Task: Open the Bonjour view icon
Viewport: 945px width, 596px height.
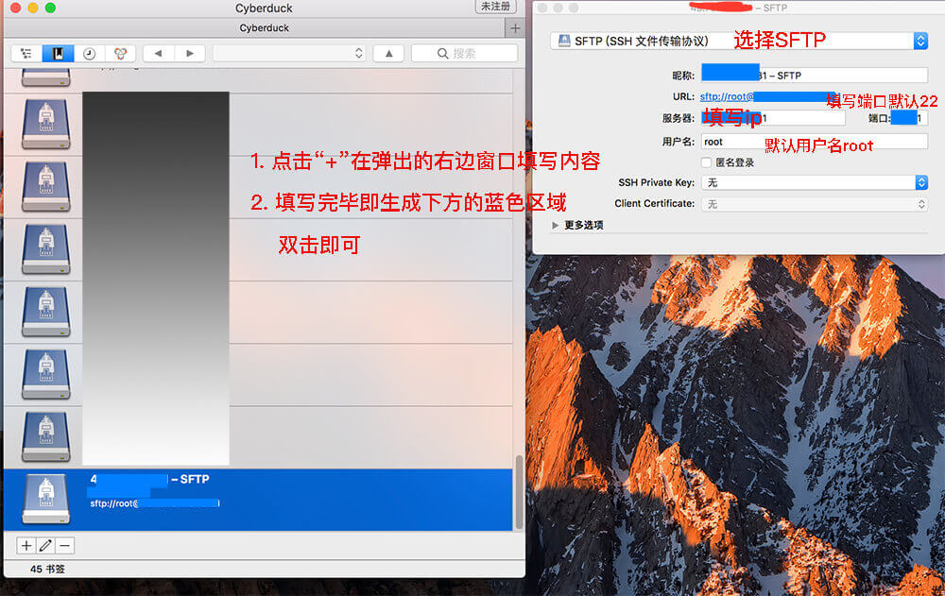Action: (120, 54)
